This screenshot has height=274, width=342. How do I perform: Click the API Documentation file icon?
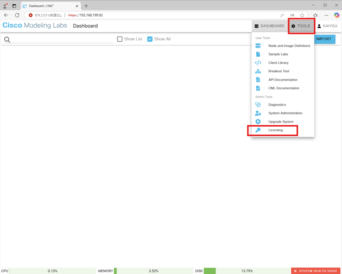pyautogui.click(x=258, y=80)
